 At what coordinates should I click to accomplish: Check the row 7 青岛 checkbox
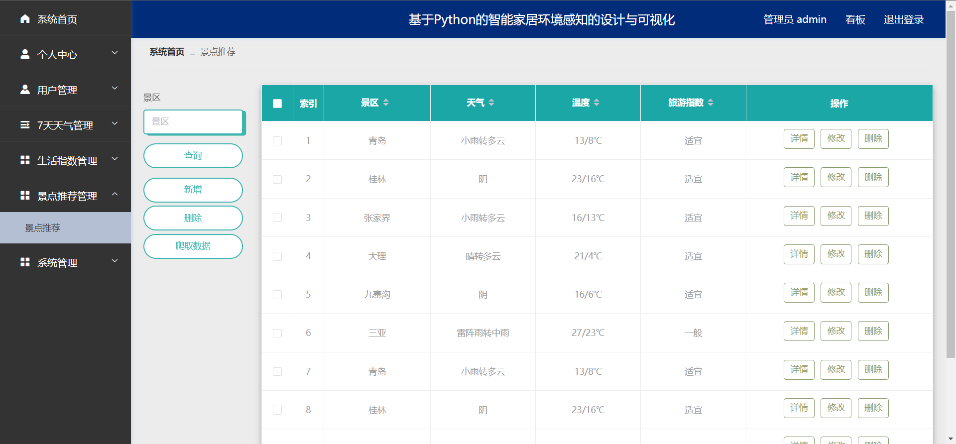[x=277, y=372]
